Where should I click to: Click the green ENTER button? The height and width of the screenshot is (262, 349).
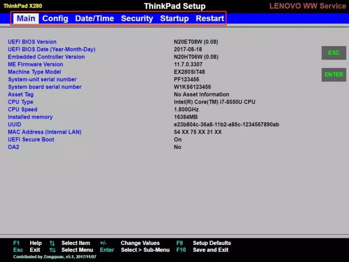(x=333, y=75)
